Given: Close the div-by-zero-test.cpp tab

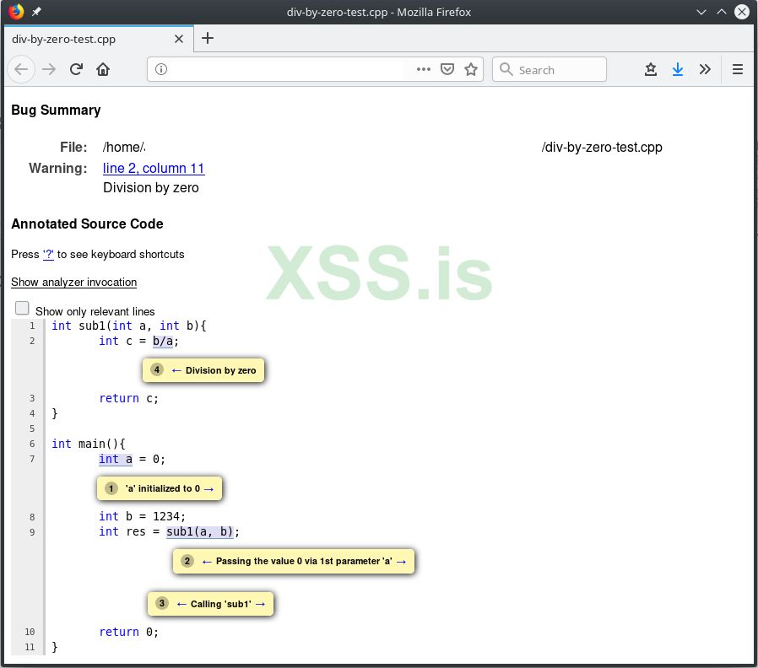Looking at the screenshot, I should pos(179,39).
